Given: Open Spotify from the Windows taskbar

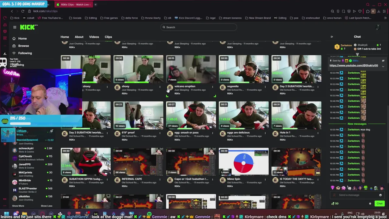Looking at the screenshot, I should 149,214.
